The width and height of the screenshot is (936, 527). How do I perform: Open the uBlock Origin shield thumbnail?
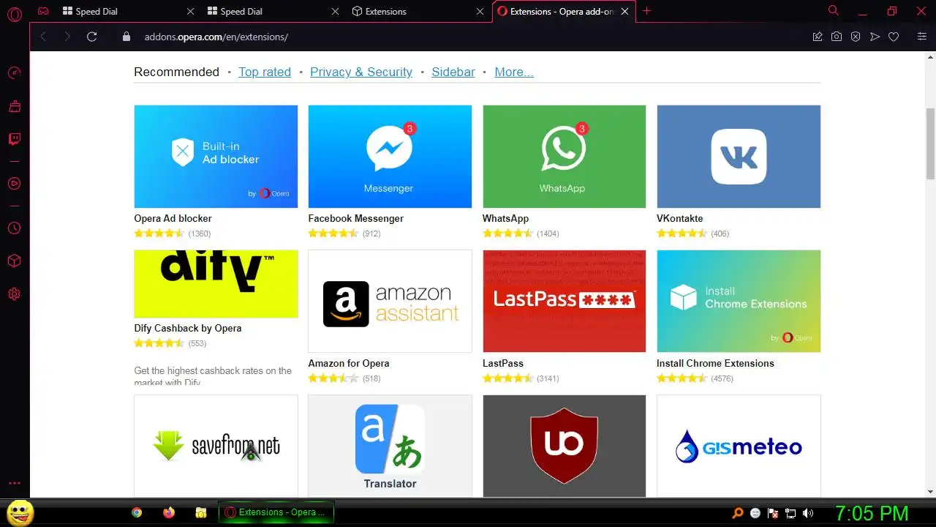point(564,446)
